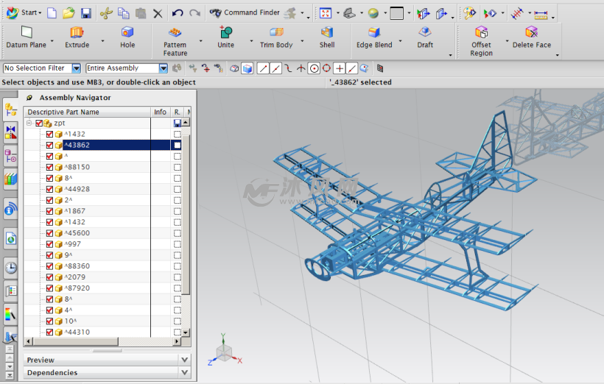Open the Entire Assembly scope dropdown
This screenshot has height=384, width=604.
(x=164, y=68)
